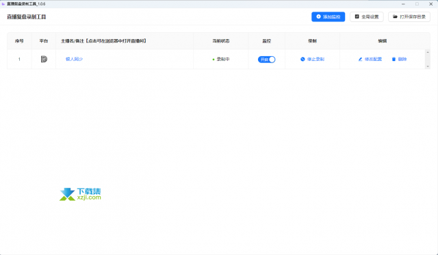Delete the row with 删除 trash icon
This screenshot has height=255, width=438.
pyautogui.click(x=399, y=59)
